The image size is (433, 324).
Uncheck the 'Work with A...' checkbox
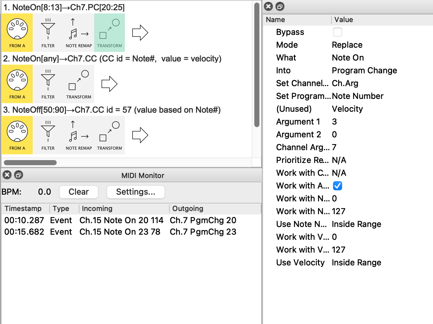pos(337,186)
